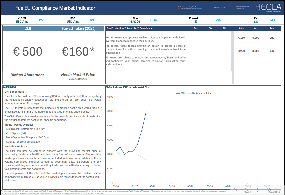Click the FX rates for EUR normalisation bullet

pyautogui.click(x=23, y=142)
